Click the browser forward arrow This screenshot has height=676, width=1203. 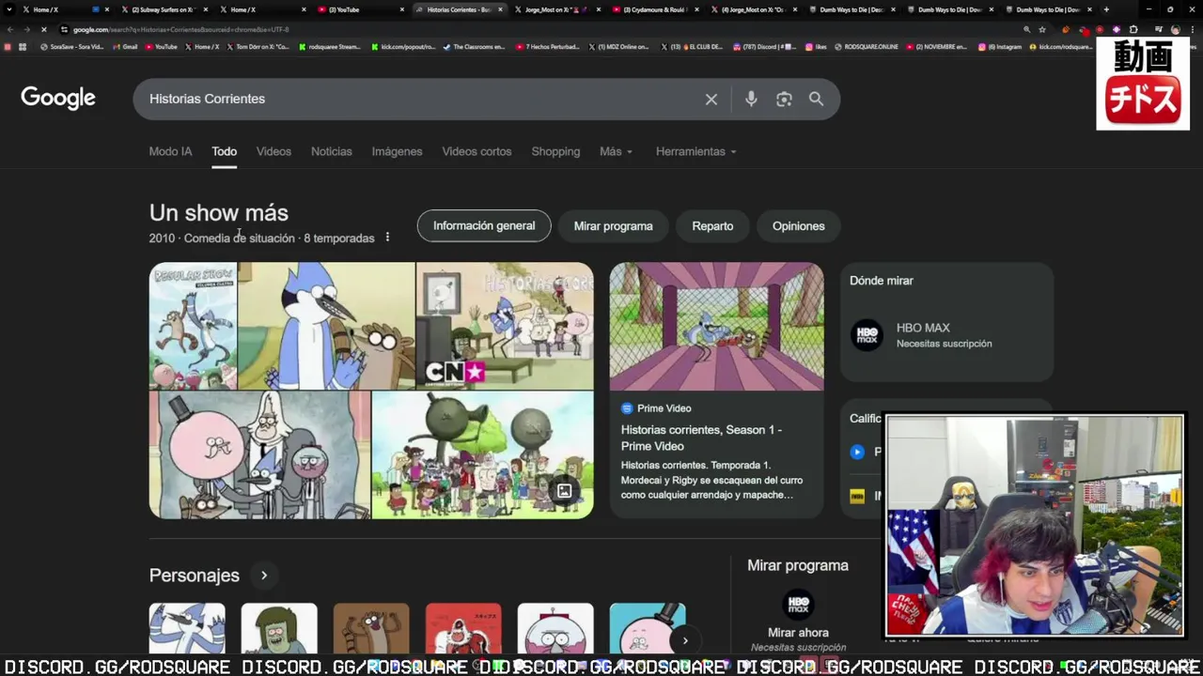pos(26,29)
